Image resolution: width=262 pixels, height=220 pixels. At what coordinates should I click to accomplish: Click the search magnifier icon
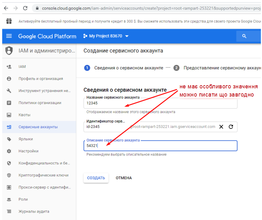(x=244, y=36)
